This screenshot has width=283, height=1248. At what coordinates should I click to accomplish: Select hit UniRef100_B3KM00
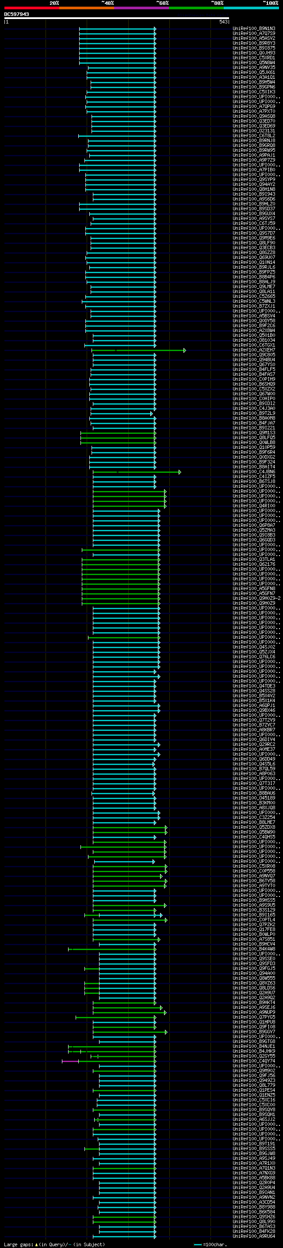point(254,803)
